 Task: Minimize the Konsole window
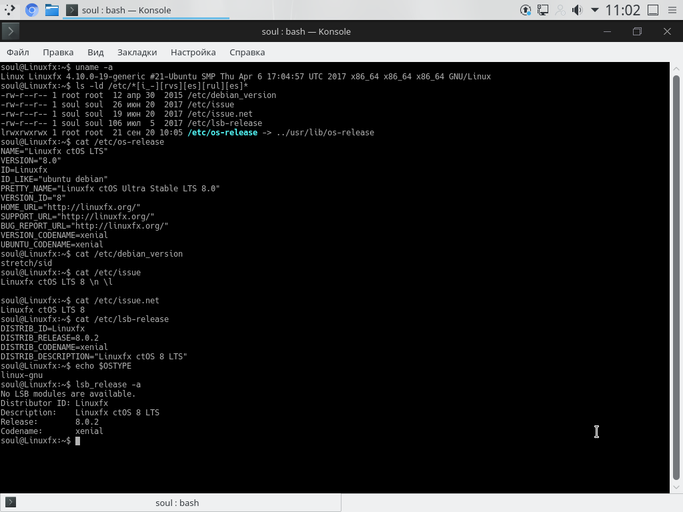coord(607,31)
